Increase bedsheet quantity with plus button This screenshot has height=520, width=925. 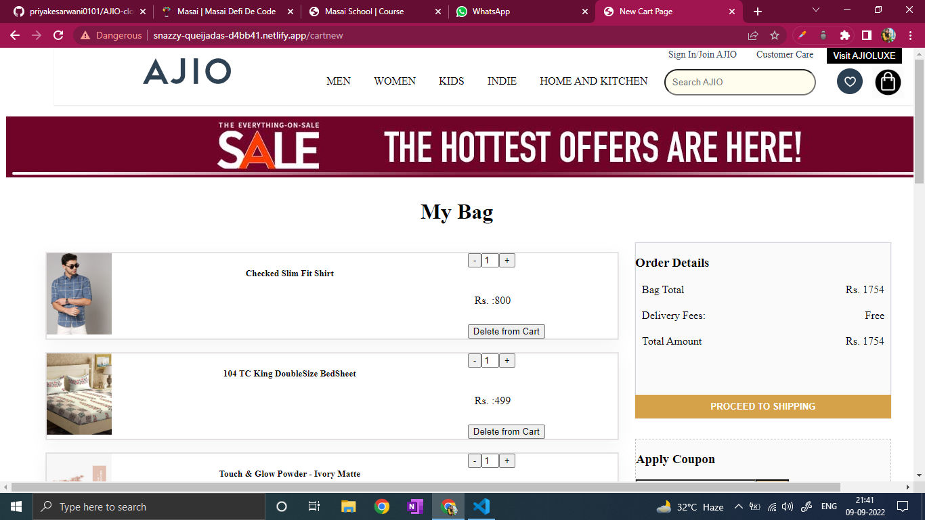click(507, 360)
